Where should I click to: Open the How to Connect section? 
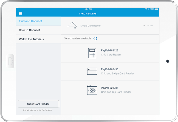[x=38, y=30]
